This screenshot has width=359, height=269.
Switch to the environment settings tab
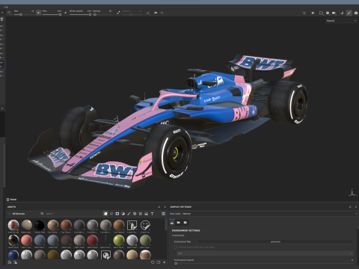tap(172, 223)
